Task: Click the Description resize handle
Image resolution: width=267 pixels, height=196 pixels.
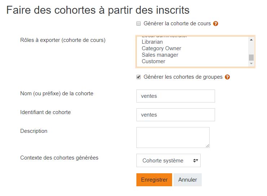Action: (207, 146)
